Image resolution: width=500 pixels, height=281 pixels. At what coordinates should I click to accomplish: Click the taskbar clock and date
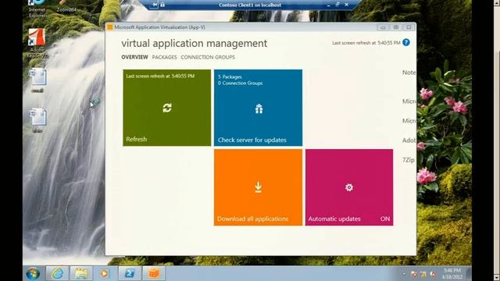(452, 274)
